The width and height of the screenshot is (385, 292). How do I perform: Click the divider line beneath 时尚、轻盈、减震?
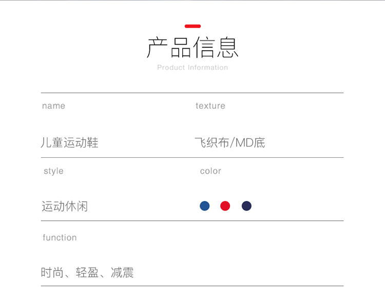192,286
